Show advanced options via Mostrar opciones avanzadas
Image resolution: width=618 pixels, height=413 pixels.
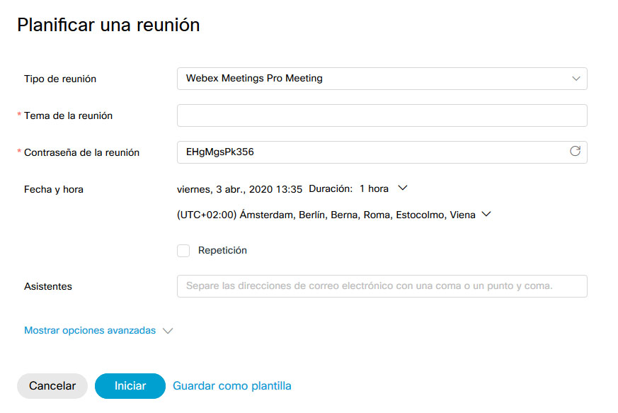click(x=90, y=330)
